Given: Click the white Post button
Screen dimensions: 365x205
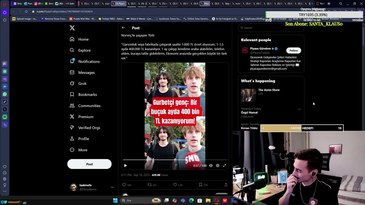Looking at the screenshot, I should click(89, 164).
